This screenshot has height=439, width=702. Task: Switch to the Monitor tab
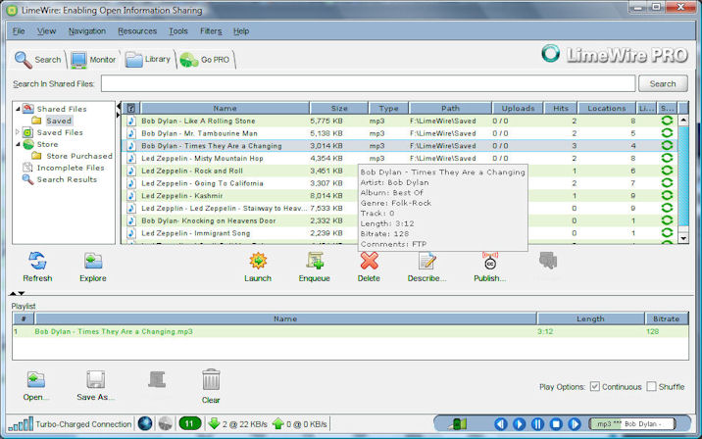tap(93, 60)
